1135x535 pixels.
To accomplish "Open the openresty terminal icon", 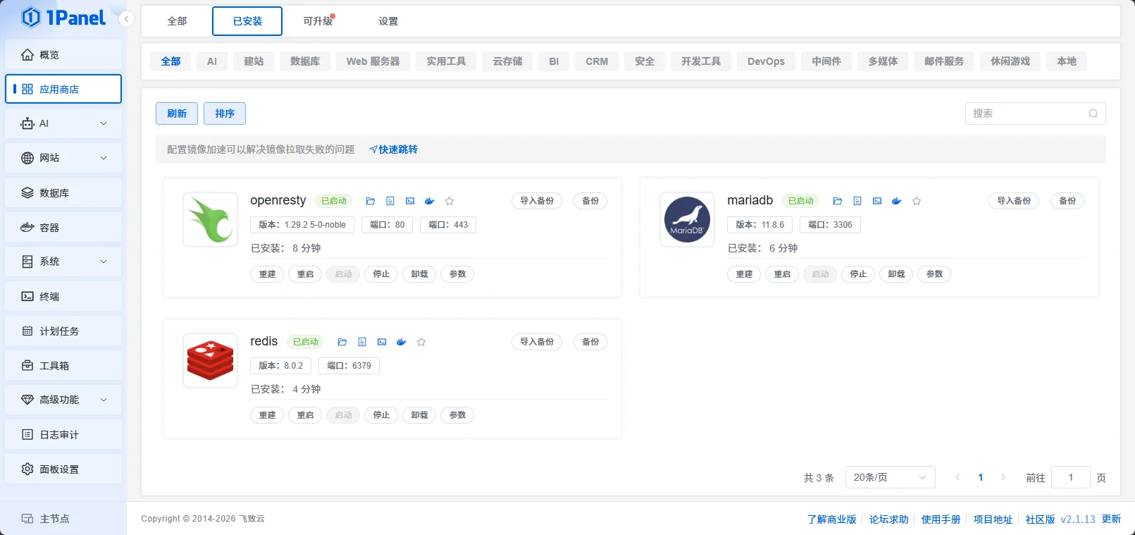I will pos(410,201).
